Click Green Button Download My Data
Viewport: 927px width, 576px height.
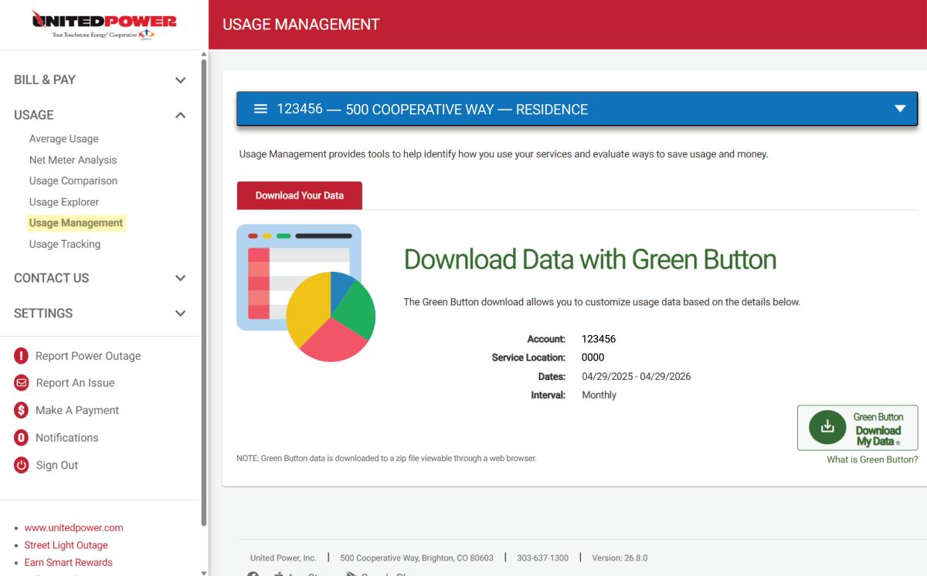pos(857,428)
